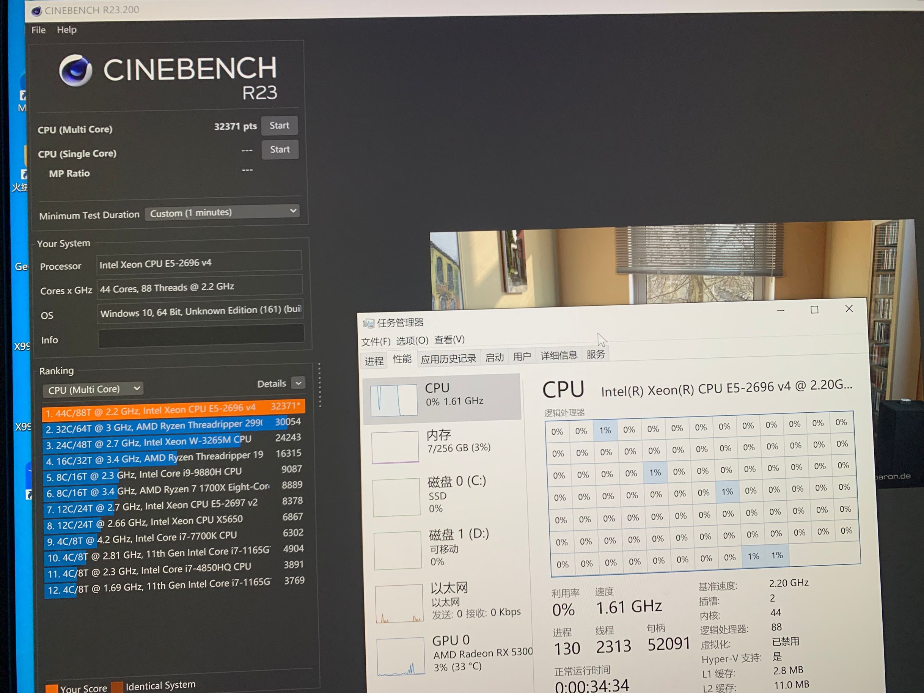This screenshot has height=693, width=924.
Task: Click the 52091 handles value
Action: (668, 644)
